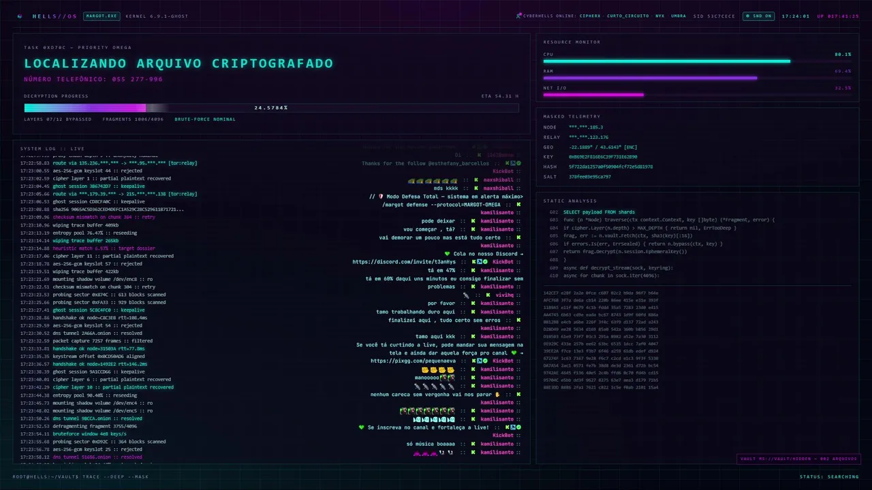The width and height of the screenshot is (872, 490).
Task: Click the HELLS//OS logo icon
Action: pyautogui.click(x=19, y=16)
